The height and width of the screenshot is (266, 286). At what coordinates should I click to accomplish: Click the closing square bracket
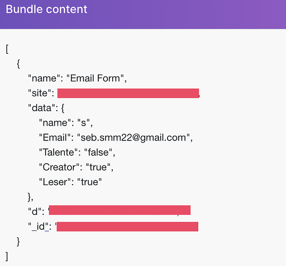pos(7,256)
